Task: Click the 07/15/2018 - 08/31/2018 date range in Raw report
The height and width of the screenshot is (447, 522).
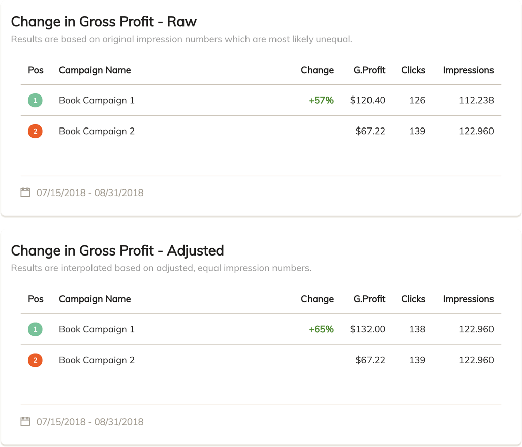Action: click(x=89, y=193)
